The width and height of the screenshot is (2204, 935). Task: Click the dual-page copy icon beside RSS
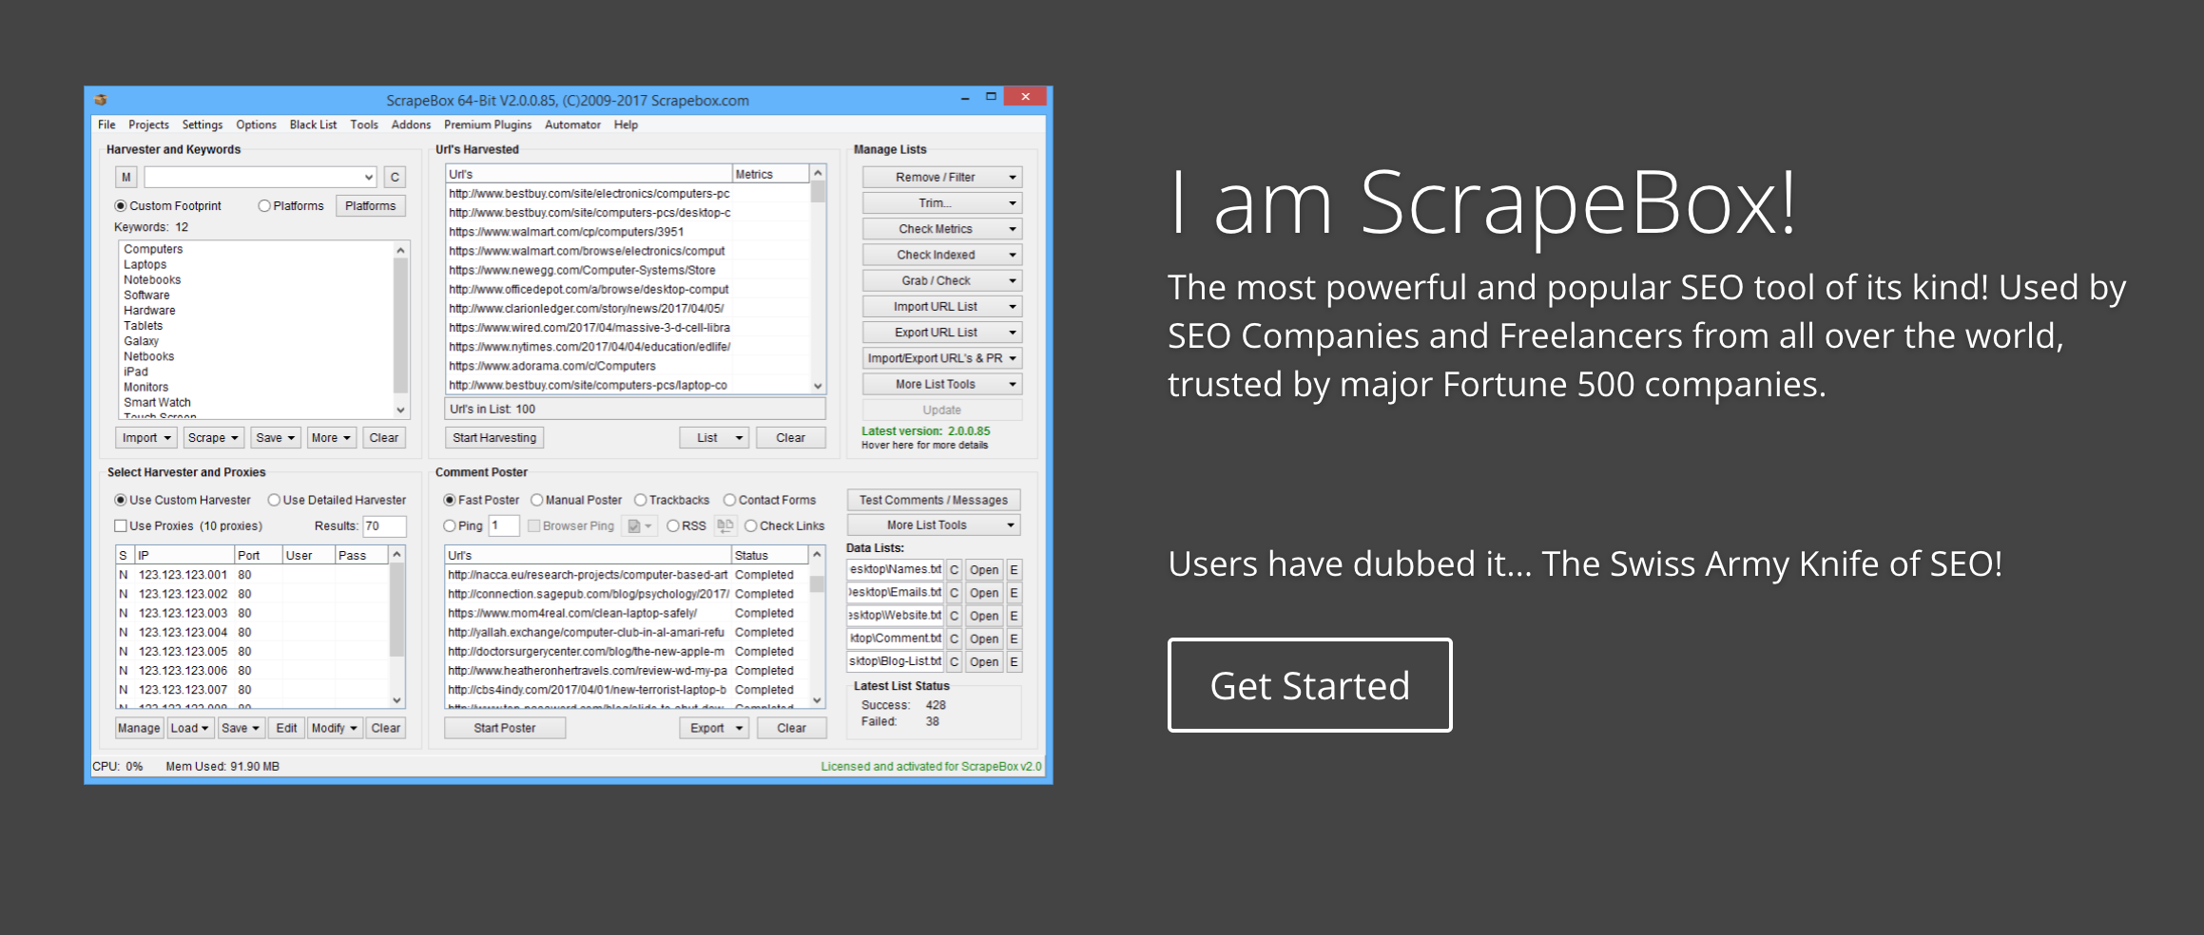724,525
